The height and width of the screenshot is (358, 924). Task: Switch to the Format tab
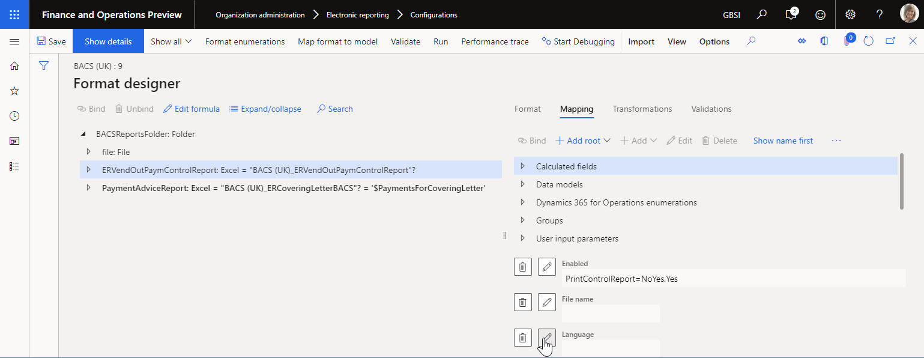pos(527,109)
